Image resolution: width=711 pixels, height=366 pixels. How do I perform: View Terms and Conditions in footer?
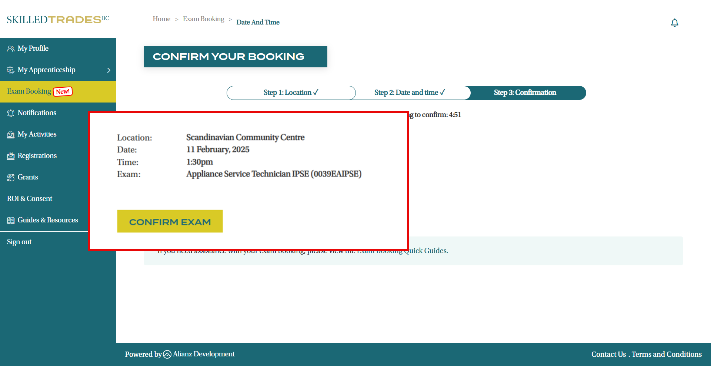coord(667,355)
